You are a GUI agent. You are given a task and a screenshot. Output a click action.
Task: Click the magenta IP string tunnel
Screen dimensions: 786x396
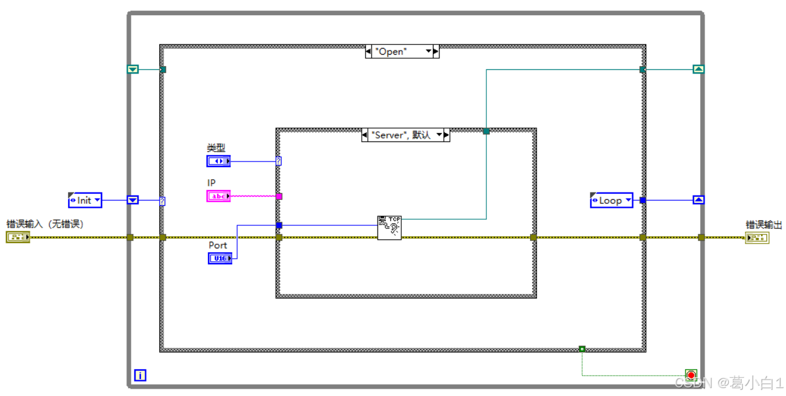(x=279, y=196)
